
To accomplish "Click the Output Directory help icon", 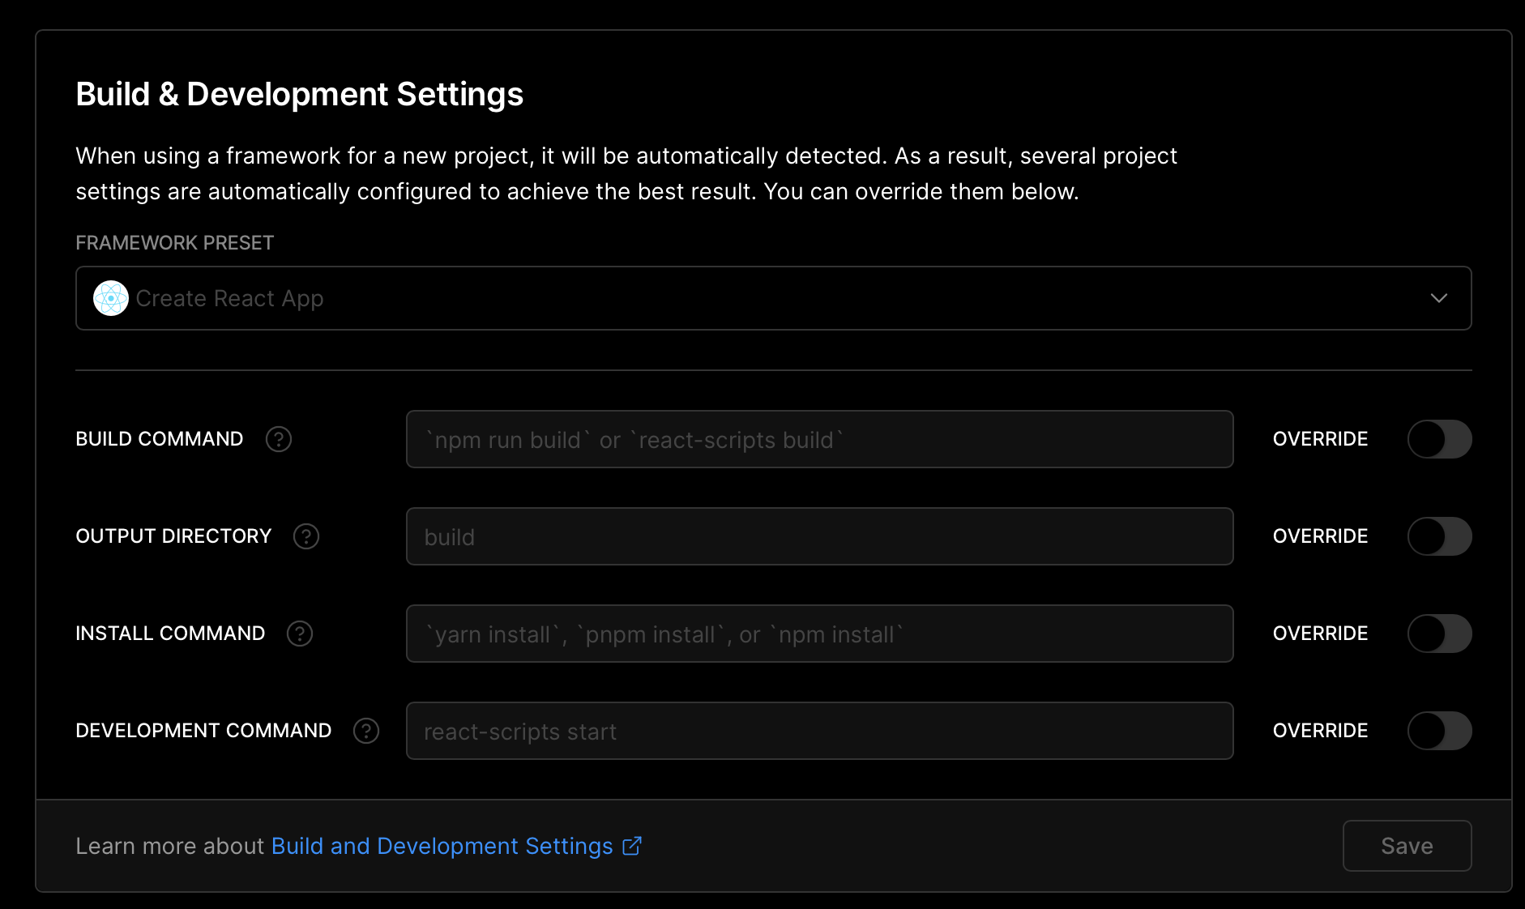I will coord(306,536).
